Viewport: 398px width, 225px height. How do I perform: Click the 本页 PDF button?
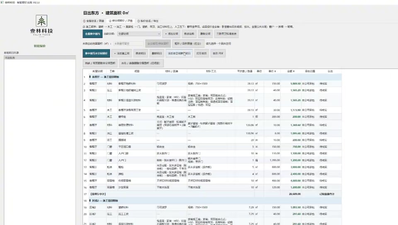click(218, 53)
